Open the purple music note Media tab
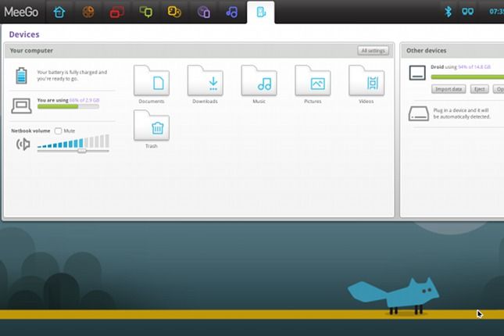Viewport: 504px width, 336px height. click(x=231, y=12)
